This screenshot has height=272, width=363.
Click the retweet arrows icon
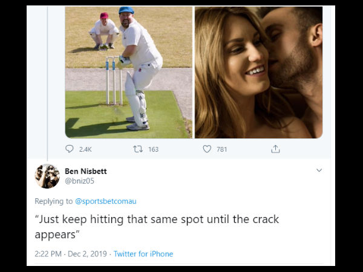[x=137, y=149]
